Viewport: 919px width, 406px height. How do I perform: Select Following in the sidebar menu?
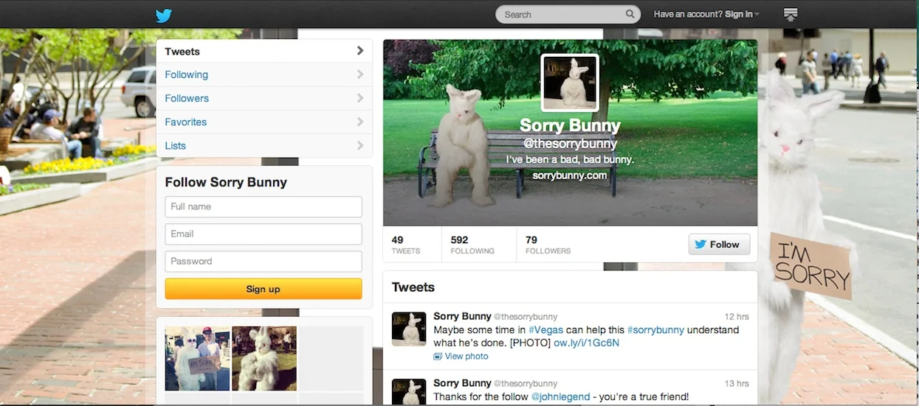(x=264, y=74)
